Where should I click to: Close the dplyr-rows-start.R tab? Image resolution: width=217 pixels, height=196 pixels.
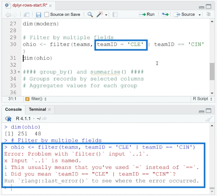[x=50, y=6]
